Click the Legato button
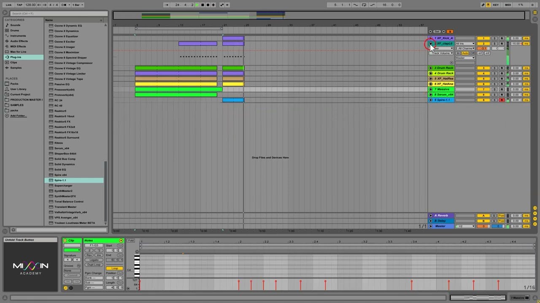 pos(94,260)
